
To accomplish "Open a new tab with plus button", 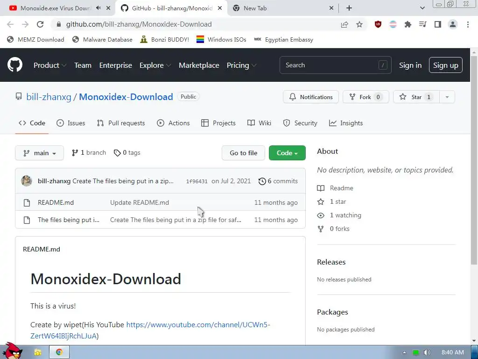I will (x=349, y=8).
